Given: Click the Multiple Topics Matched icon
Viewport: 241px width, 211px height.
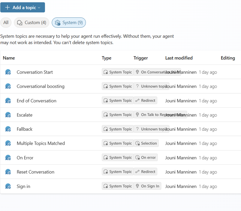Looking at the screenshot, I should pos(8,143).
